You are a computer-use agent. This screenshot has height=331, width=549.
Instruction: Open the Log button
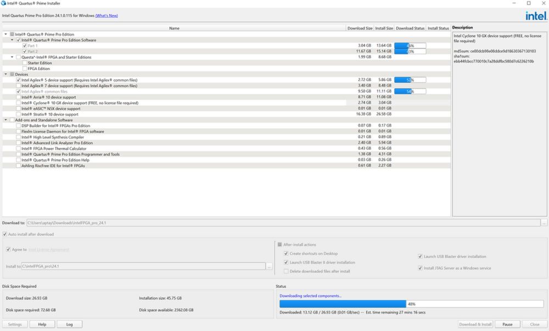click(x=69, y=324)
